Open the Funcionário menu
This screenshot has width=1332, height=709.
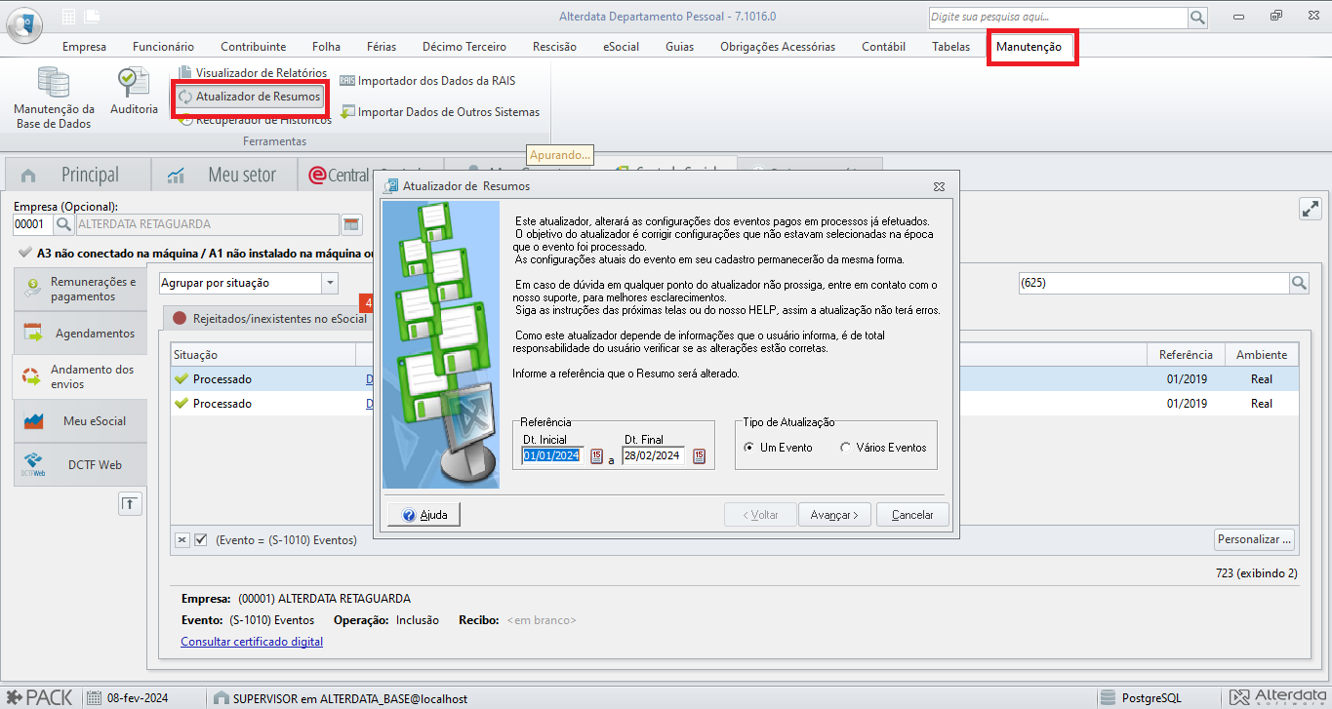pos(163,47)
